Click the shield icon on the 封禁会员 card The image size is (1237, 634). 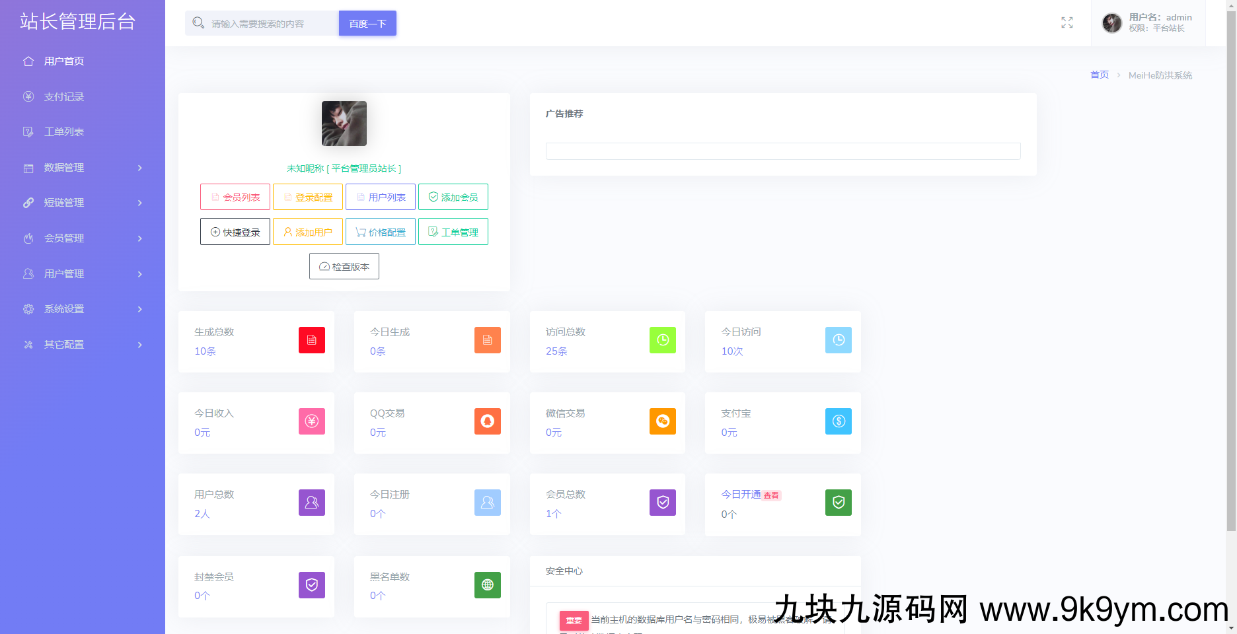click(311, 584)
